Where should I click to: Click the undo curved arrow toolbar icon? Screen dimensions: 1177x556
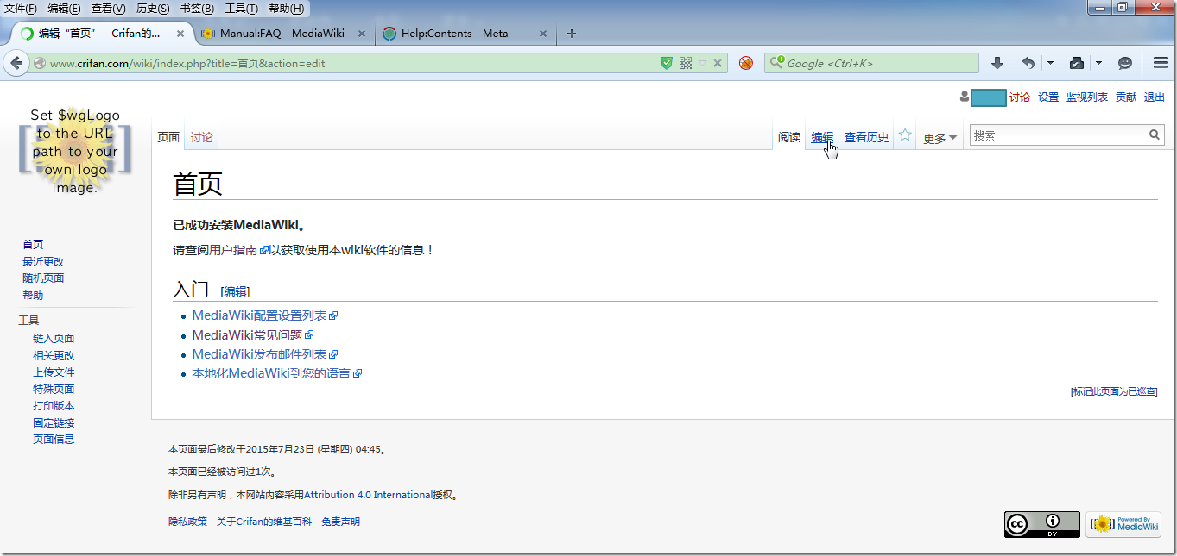(x=1028, y=63)
